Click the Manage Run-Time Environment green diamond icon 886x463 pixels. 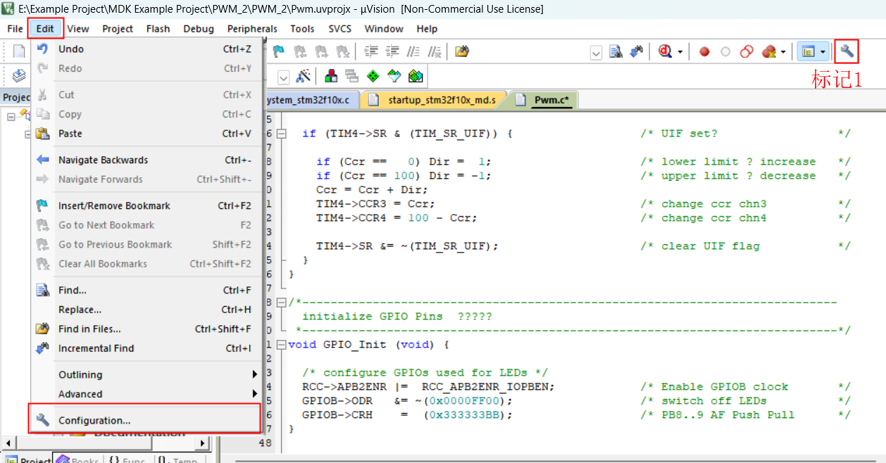point(373,76)
